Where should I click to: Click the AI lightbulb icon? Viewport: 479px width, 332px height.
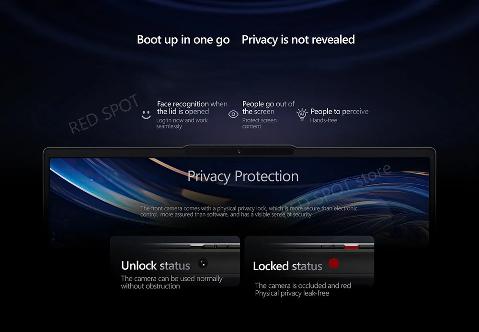(302, 114)
